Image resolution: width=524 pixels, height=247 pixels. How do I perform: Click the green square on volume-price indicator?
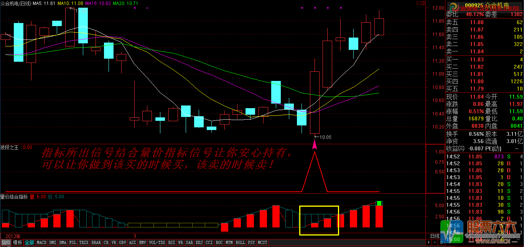pos(379,203)
